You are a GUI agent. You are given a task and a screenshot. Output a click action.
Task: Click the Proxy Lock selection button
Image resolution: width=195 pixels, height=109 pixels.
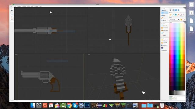tap(165, 30)
